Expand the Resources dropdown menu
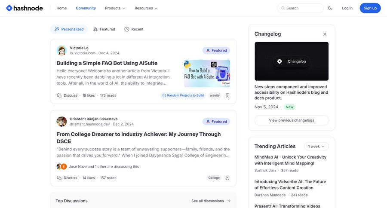387x208 pixels. click(146, 8)
